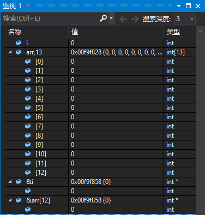Click the Watch 1 panel title
The height and width of the screenshot is (215, 205).
12,6
